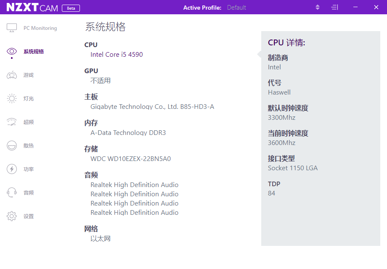Go to the 散热 menu label
387x269 pixels.
[x=28, y=145]
